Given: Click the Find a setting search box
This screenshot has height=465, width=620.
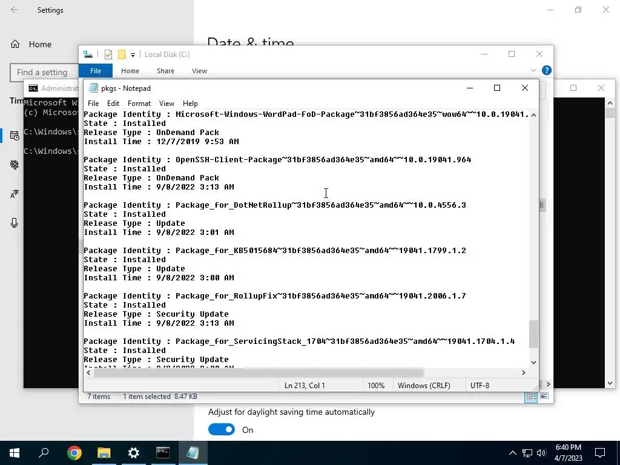Looking at the screenshot, I should point(44,73).
